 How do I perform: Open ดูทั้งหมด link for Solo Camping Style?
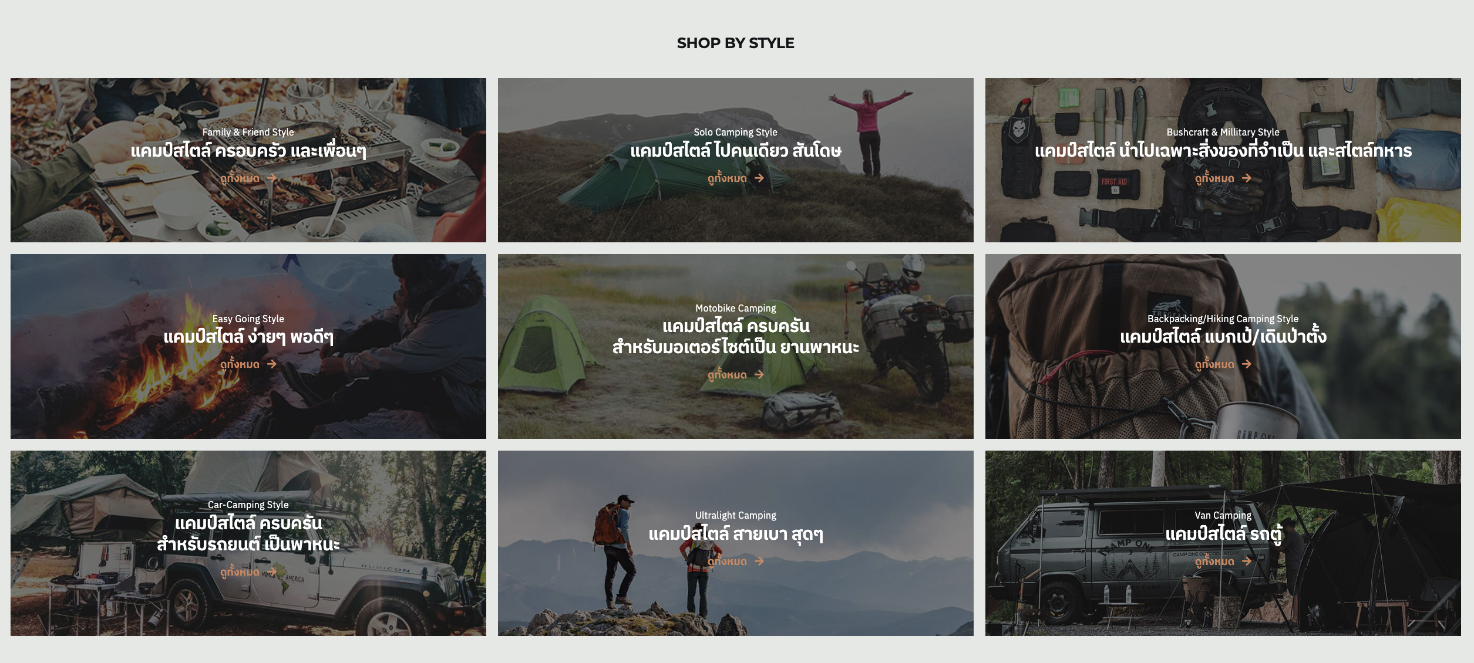(736, 178)
